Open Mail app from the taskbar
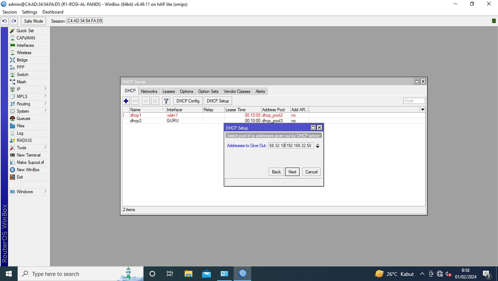The width and height of the screenshot is (498, 281). tap(207, 274)
